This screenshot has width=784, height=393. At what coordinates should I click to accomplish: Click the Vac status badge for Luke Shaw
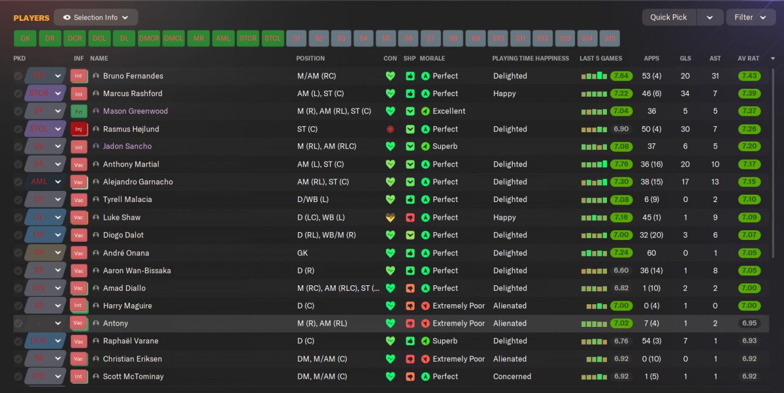click(x=79, y=217)
